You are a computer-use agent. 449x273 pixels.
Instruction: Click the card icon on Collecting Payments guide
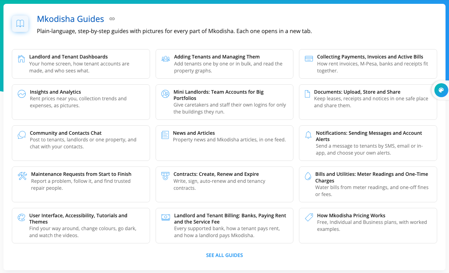point(309,59)
